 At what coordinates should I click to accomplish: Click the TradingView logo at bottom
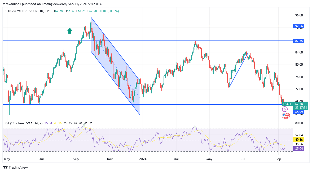pos(15,168)
